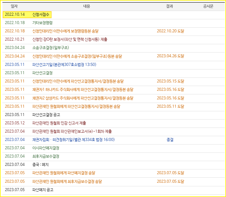Click 채권자집회 · 의견청취기일 entry
The width and height of the screenshot is (226, 197).
(x=73, y=140)
